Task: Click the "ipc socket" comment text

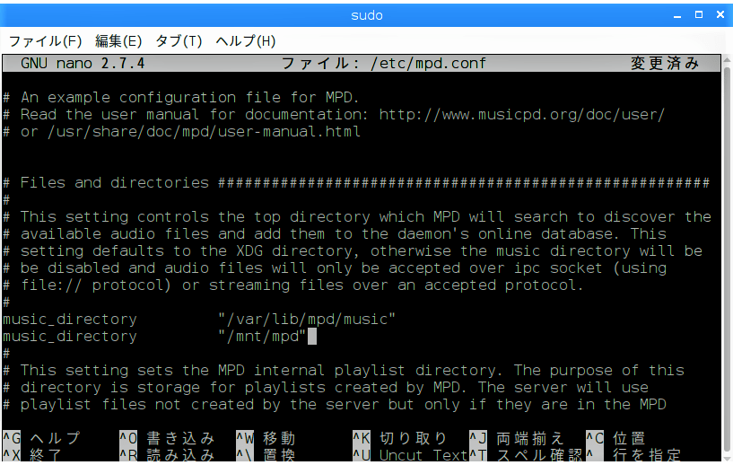Action: pos(558,268)
